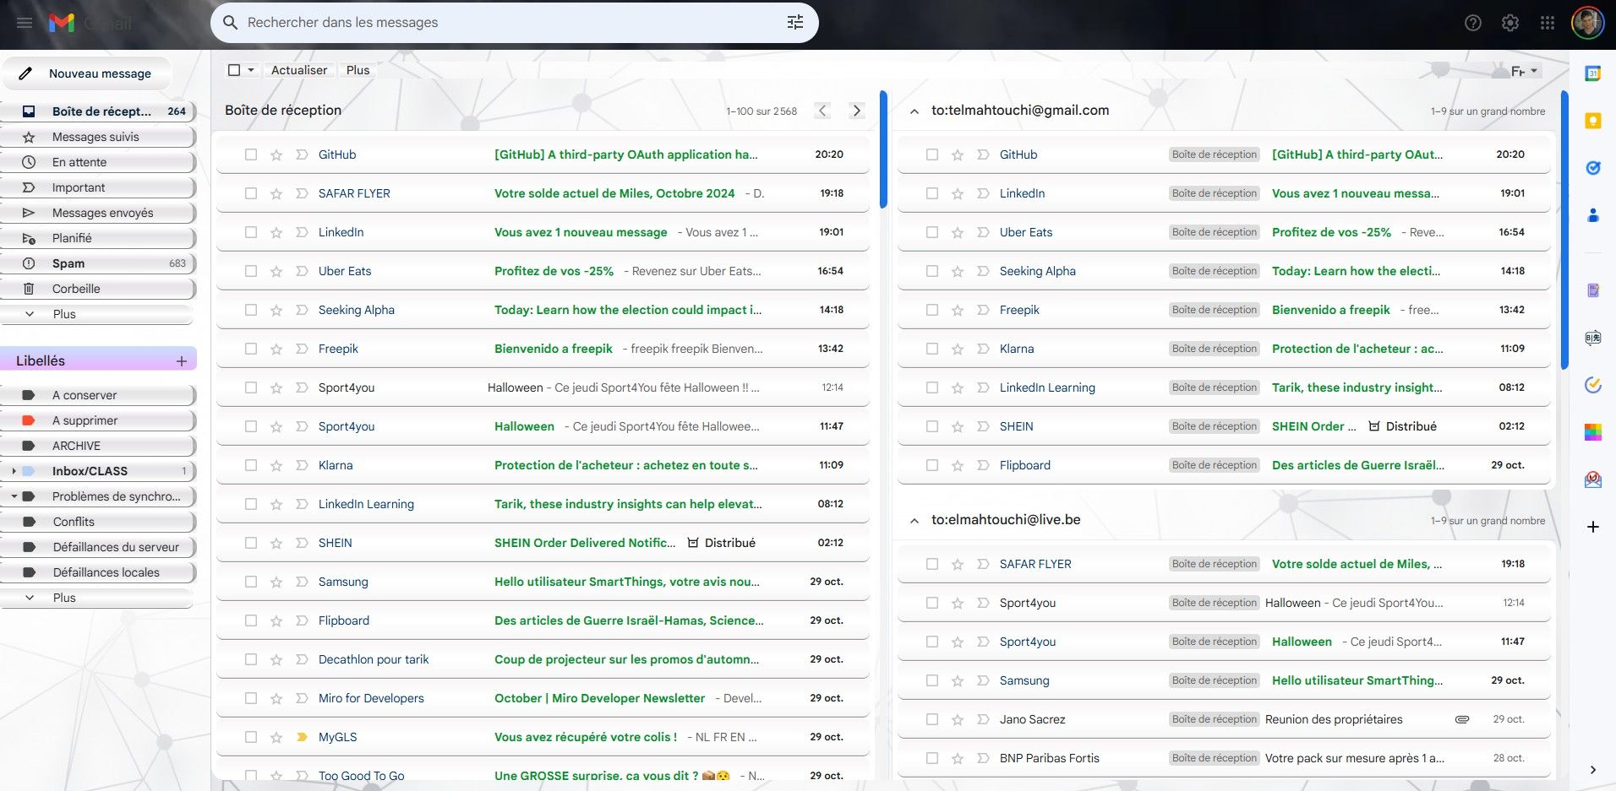
Task: Click the pencil Nouveau message button
Action: [87, 73]
